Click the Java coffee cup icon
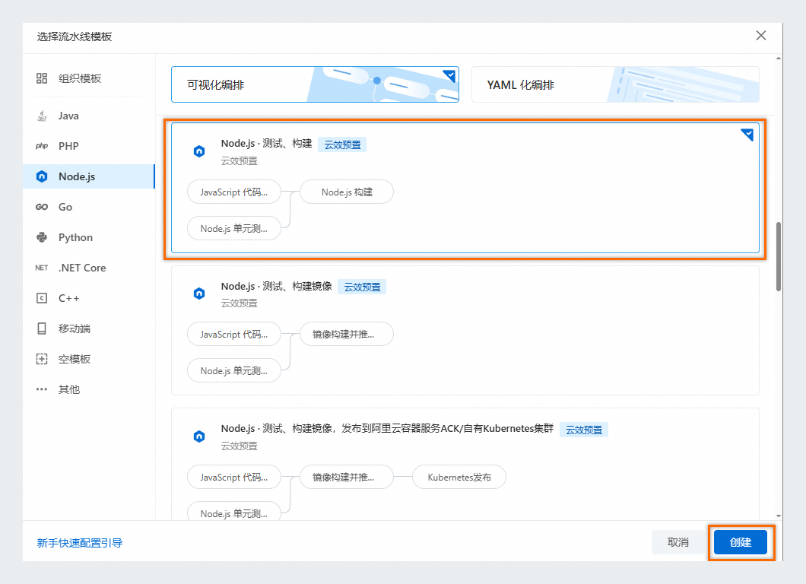806x584 pixels. tap(42, 116)
